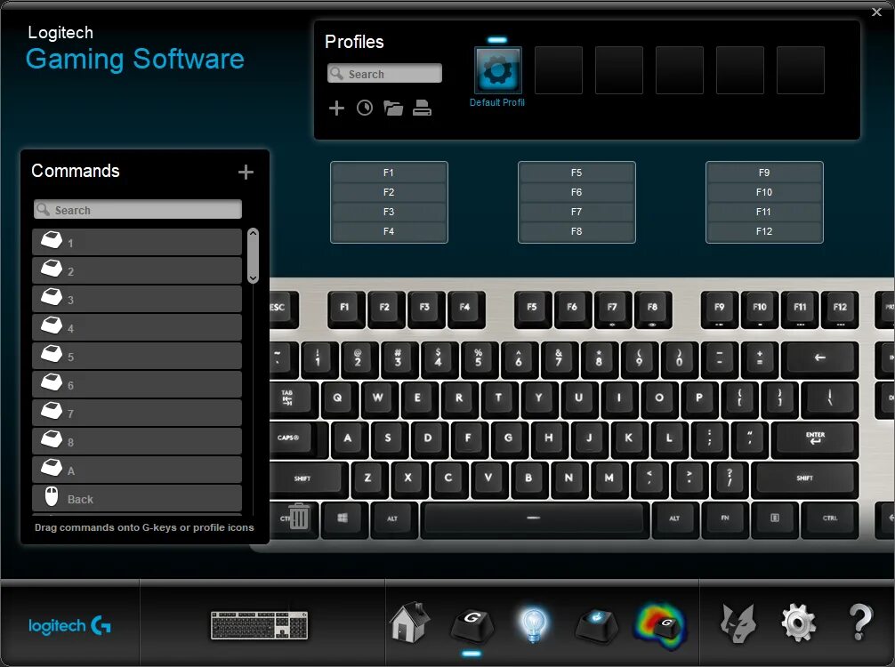Select the G-key customization icon
Viewport: 895px width, 667px height.
point(472,624)
